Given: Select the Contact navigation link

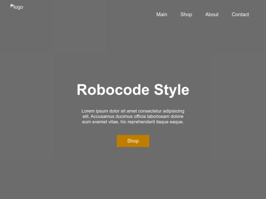Looking at the screenshot, I should 240,15.
